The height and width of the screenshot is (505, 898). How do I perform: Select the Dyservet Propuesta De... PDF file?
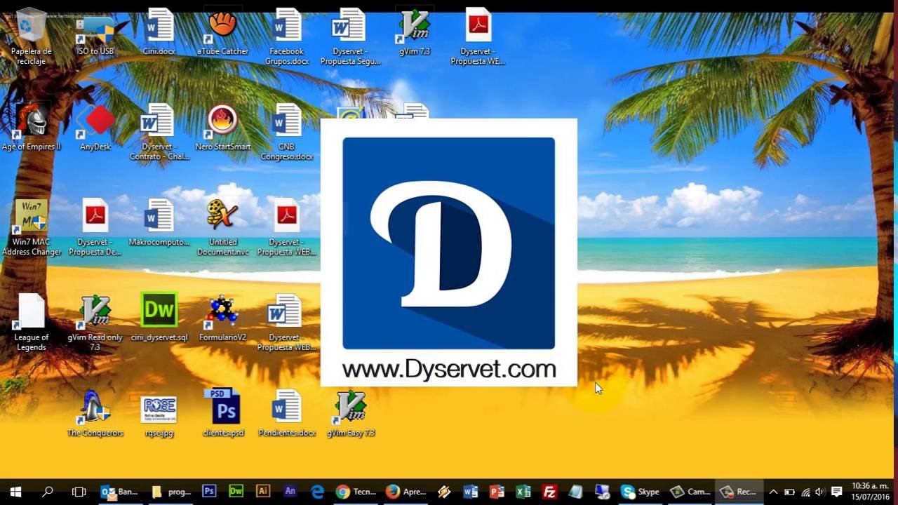tap(95, 228)
